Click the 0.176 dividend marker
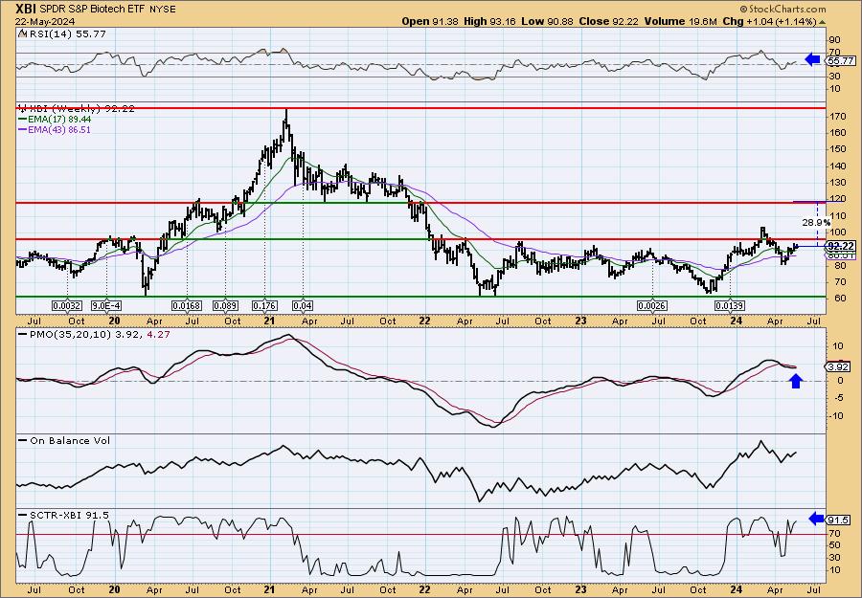Image resolution: width=862 pixels, height=598 pixels. (264, 305)
